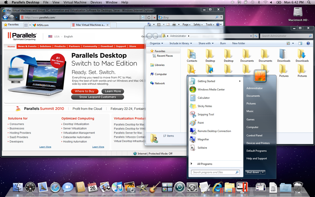Open the Devices menu in menu bar

[96, 2]
